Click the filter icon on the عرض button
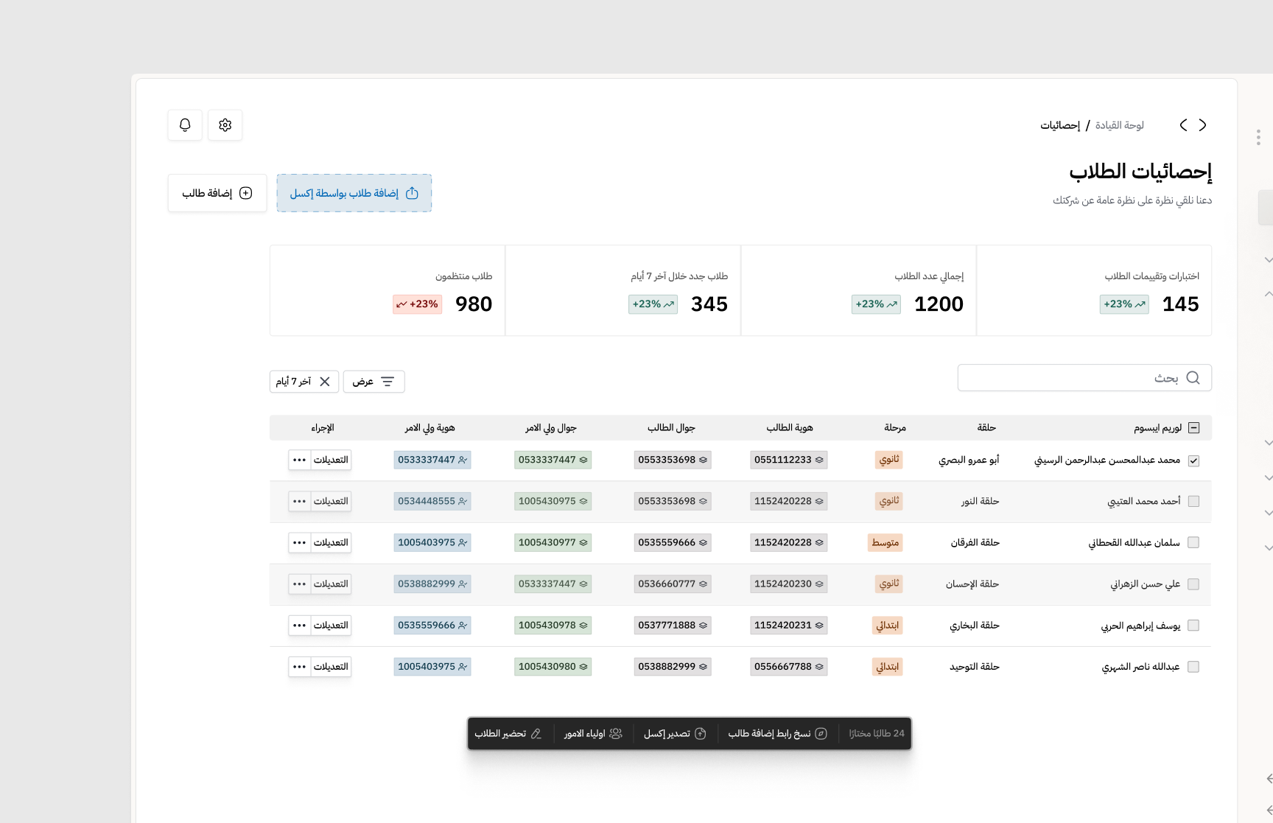The width and height of the screenshot is (1273, 823). pyautogui.click(x=388, y=381)
